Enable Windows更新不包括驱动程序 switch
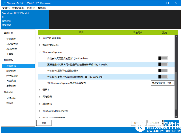The image size is (183, 134). [x=163, y=70]
